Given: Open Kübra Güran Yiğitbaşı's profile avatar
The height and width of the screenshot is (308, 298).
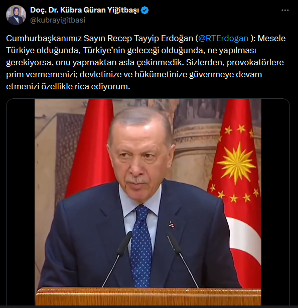Looking at the screenshot, I should point(16,15).
